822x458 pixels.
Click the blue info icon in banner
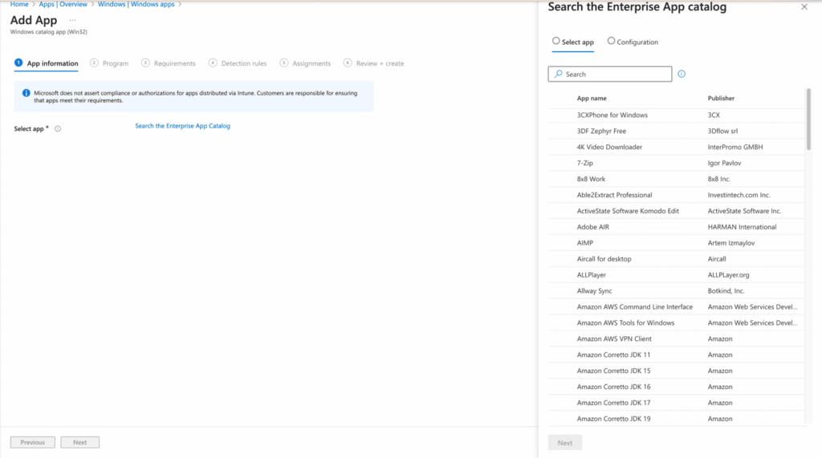(26, 93)
